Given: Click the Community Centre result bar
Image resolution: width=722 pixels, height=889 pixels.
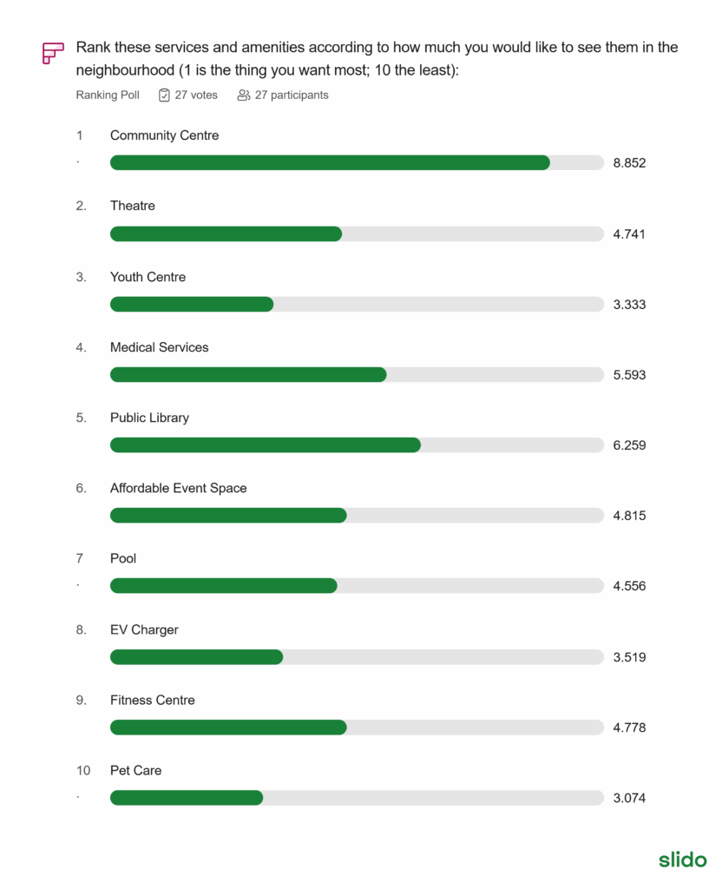Looking at the screenshot, I should tap(330, 162).
